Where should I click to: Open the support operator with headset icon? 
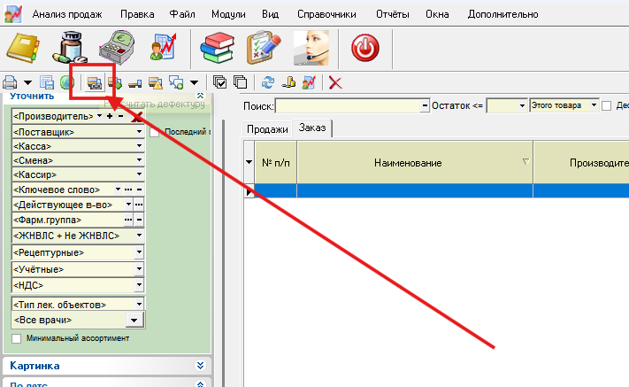pos(311,48)
